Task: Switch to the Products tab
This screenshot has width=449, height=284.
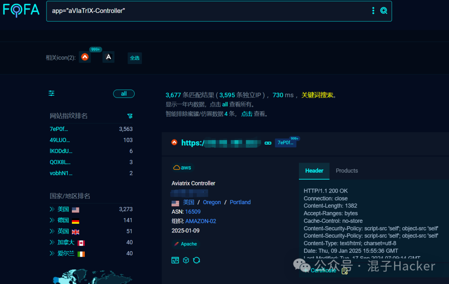Action: tap(347, 170)
